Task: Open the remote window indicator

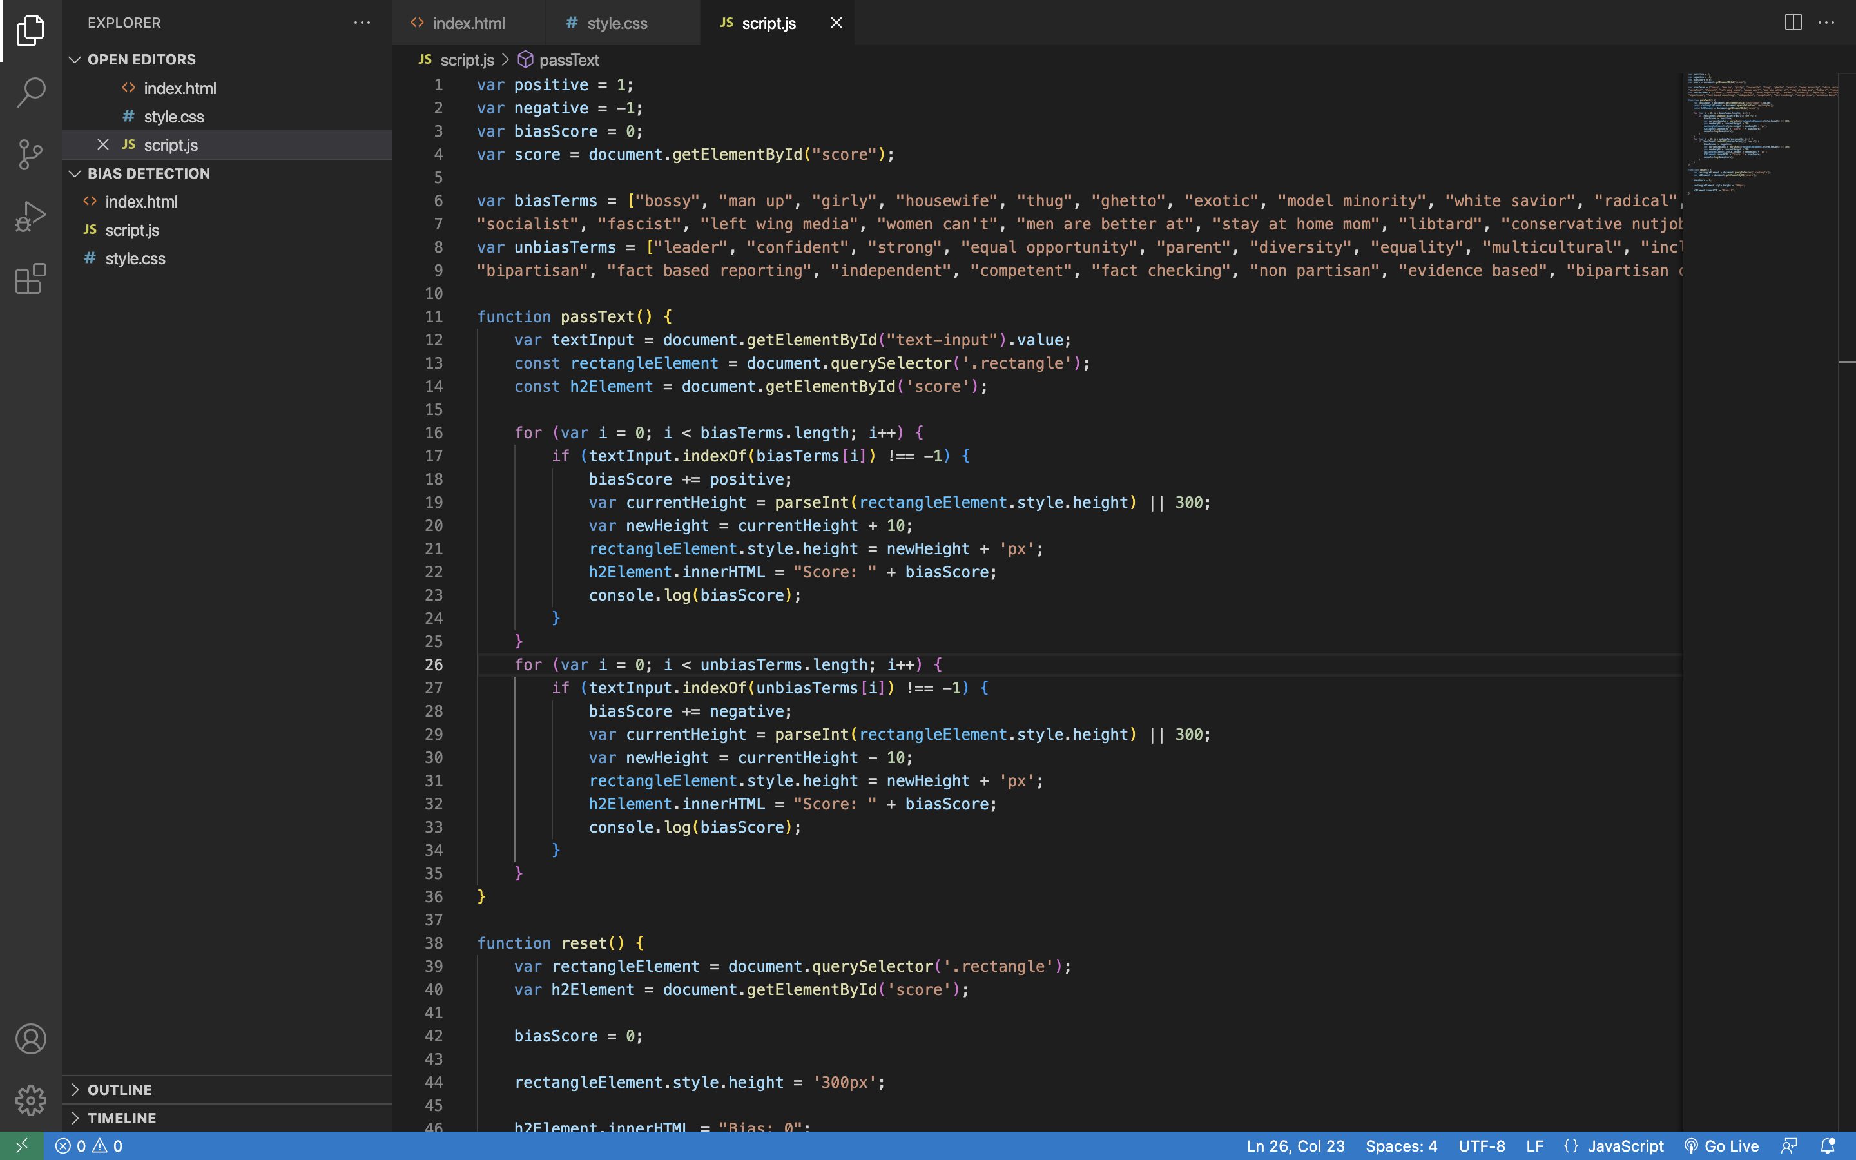Action: (x=21, y=1145)
